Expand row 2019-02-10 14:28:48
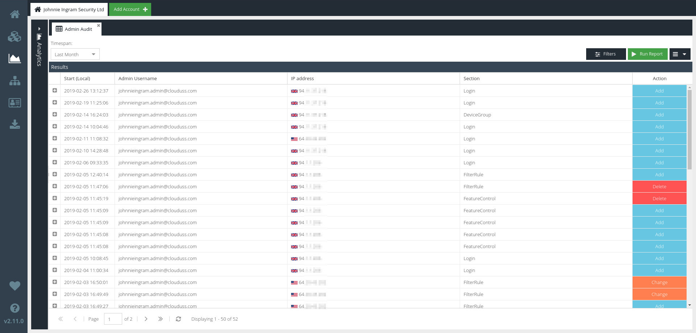696x333 pixels. pyautogui.click(x=55, y=150)
